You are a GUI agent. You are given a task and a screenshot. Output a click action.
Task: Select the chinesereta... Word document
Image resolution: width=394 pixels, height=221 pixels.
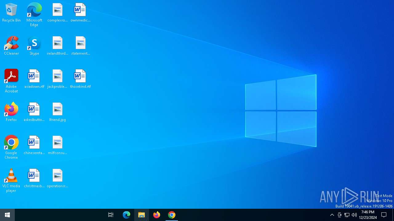tap(34, 145)
